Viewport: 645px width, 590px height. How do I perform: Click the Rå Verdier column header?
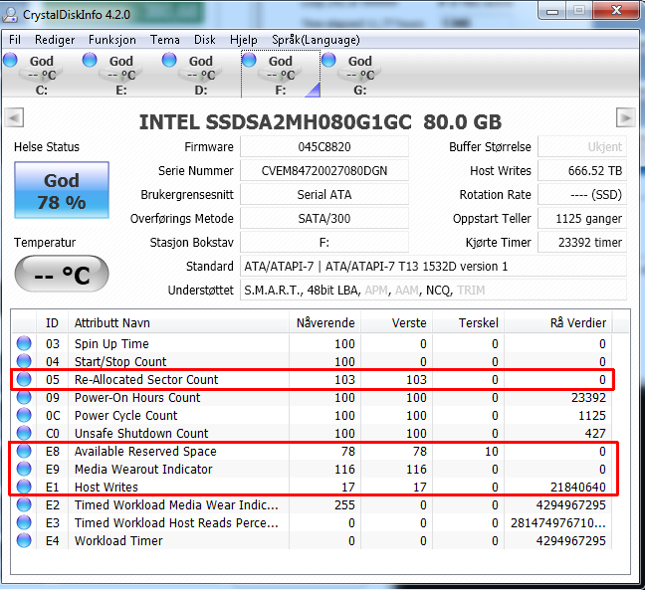click(x=558, y=323)
